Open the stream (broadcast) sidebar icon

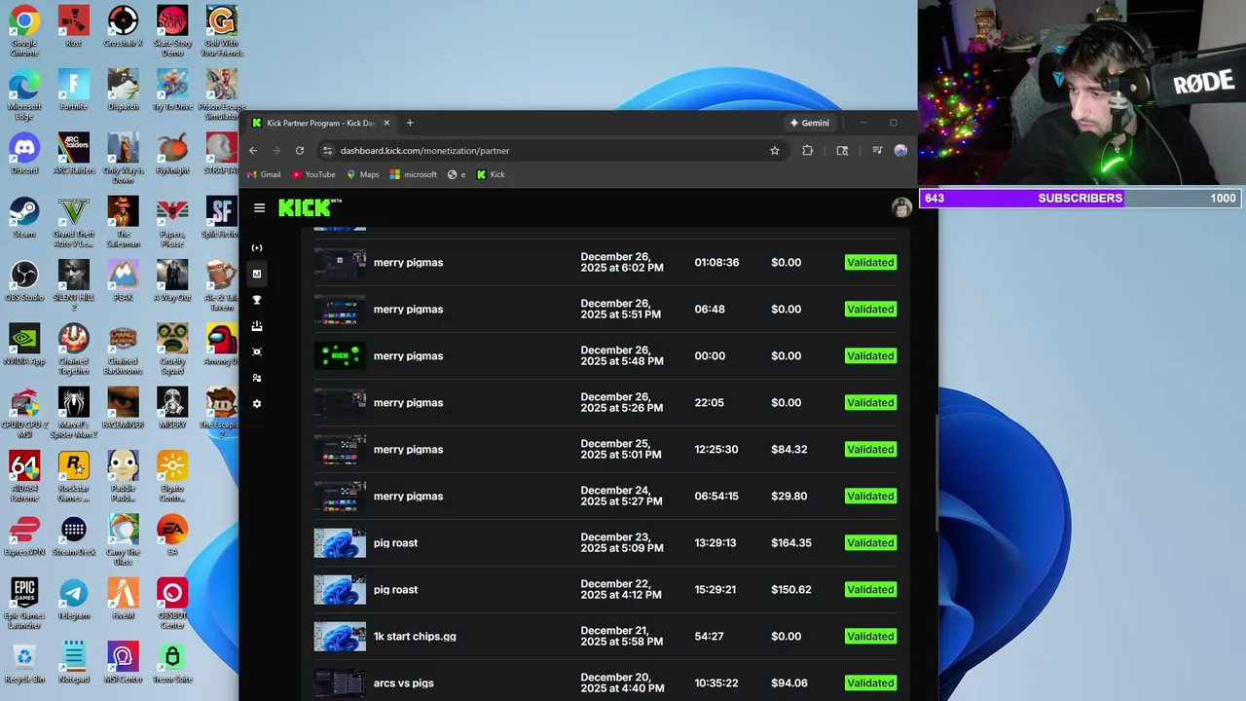[x=257, y=248]
